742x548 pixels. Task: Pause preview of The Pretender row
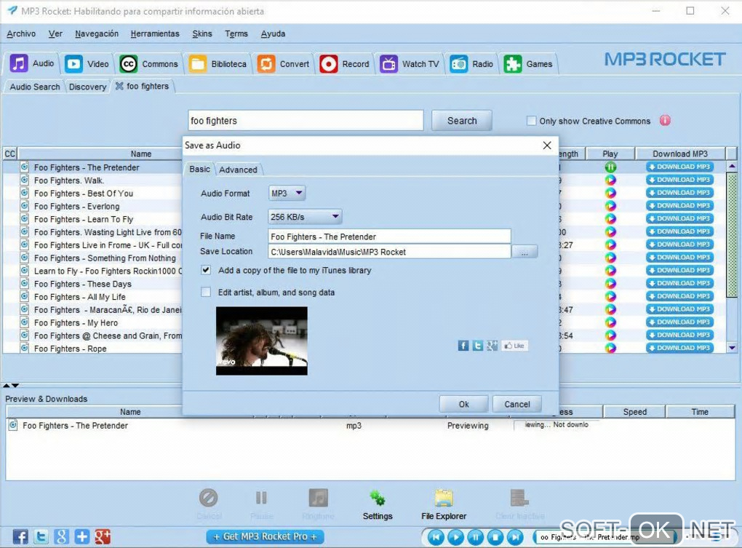click(610, 167)
